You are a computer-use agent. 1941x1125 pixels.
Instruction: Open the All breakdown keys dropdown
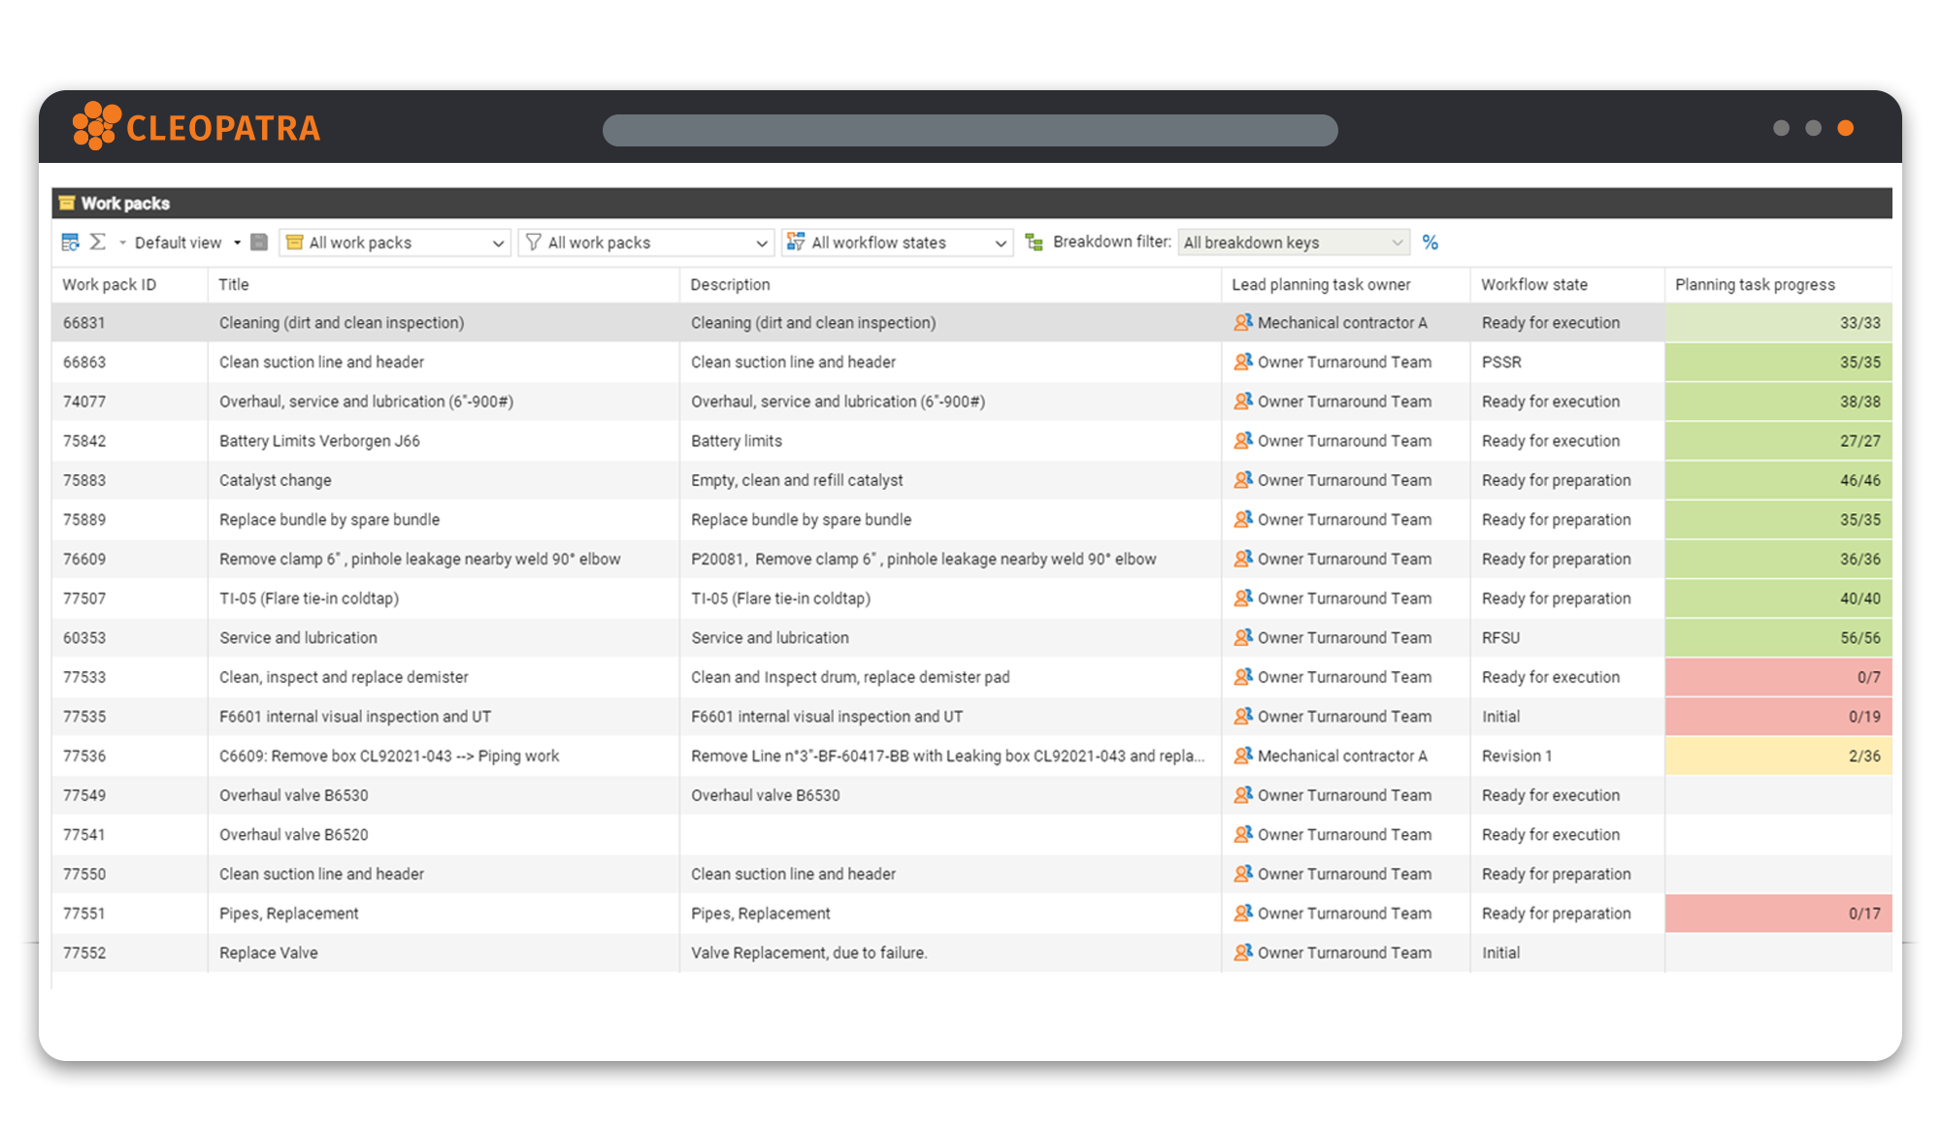1398,241
